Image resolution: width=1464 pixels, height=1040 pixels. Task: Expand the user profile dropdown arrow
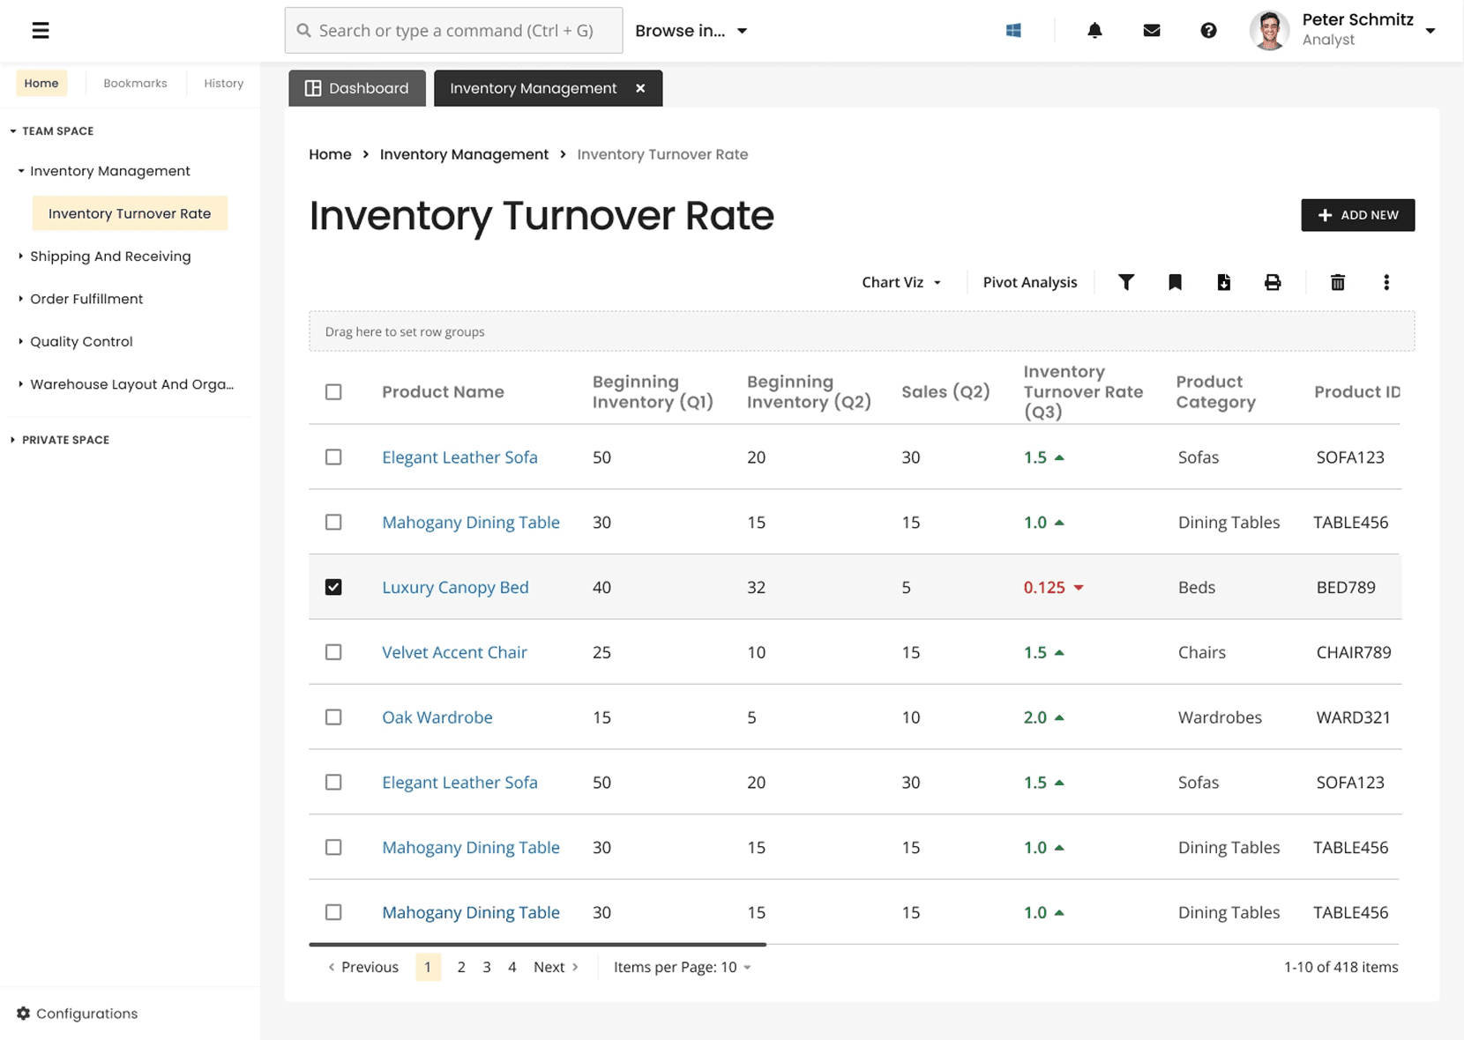tap(1430, 31)
